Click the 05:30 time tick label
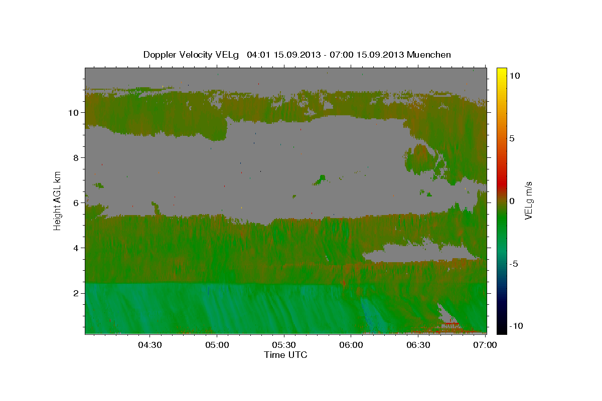 pyautogui.click(x=284, y=344)
